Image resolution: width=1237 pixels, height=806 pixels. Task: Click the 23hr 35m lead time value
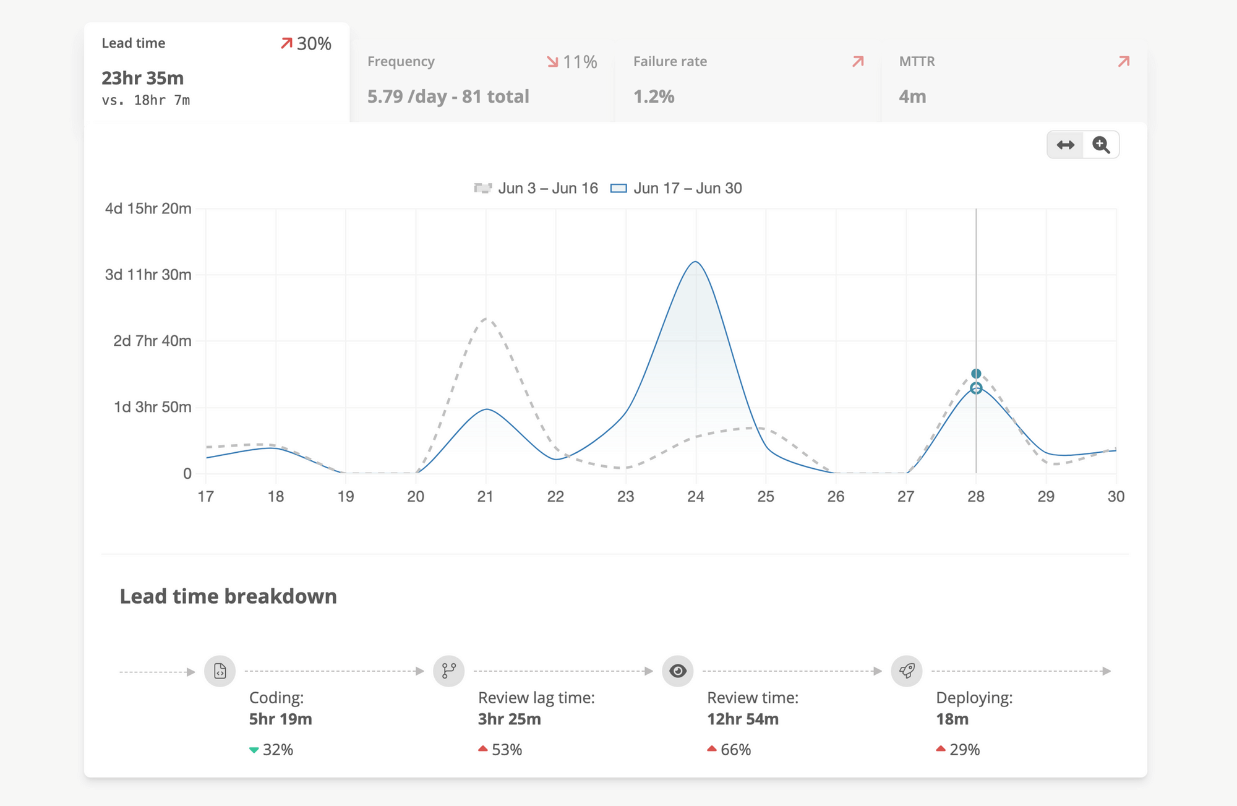[142, 78]
